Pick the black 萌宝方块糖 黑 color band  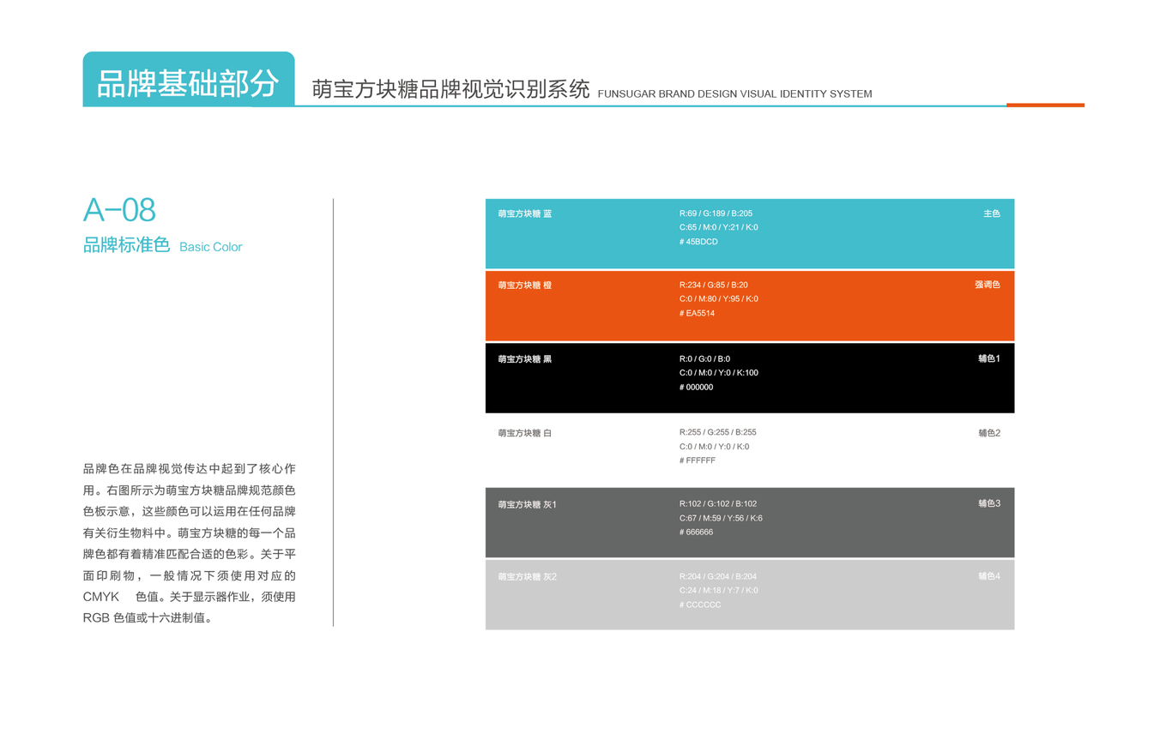pos(750,378)
